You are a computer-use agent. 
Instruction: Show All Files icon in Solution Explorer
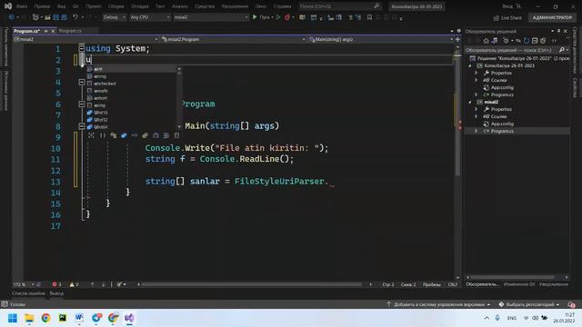click(543, 40)
